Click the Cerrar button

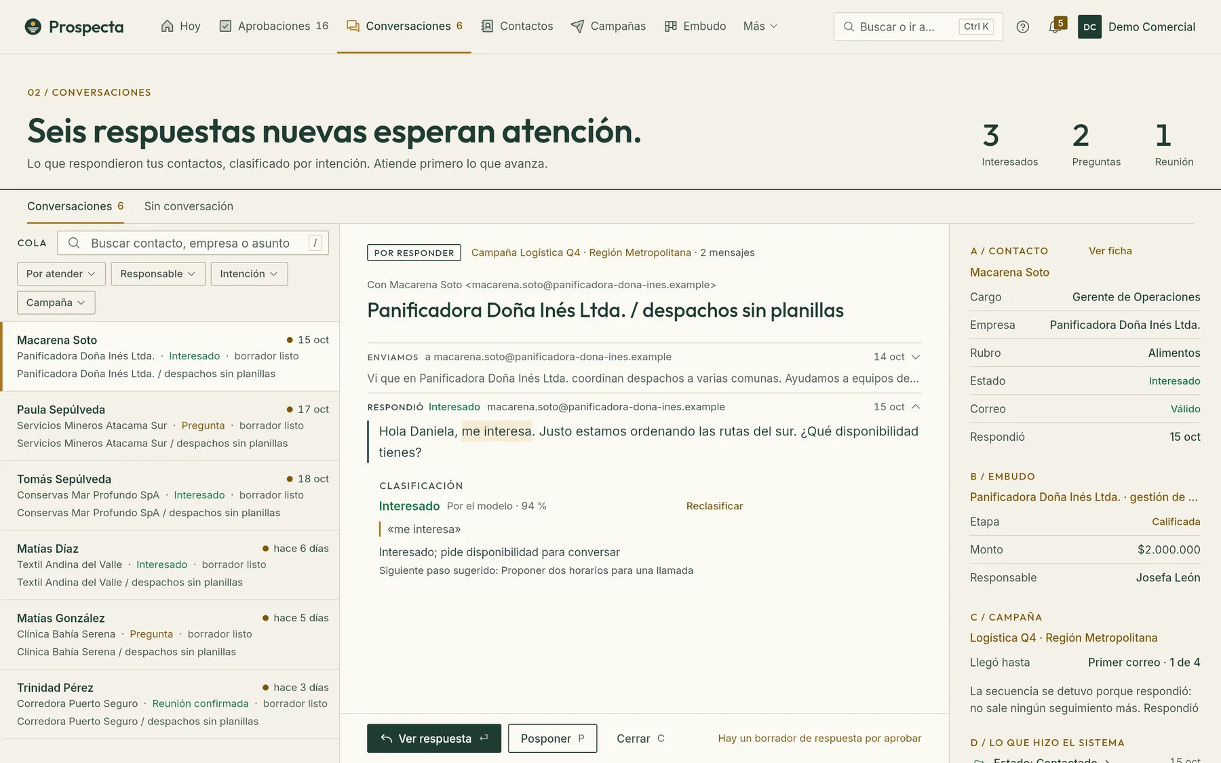pos(640,739)
